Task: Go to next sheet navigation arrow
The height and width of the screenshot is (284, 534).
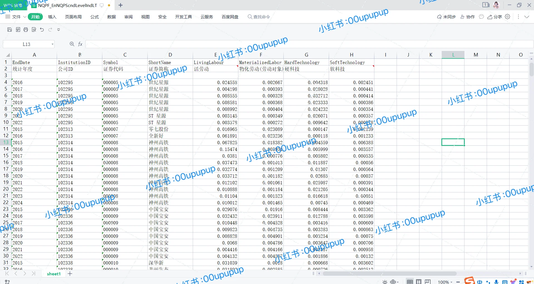Action: click(x=25, y=274)
